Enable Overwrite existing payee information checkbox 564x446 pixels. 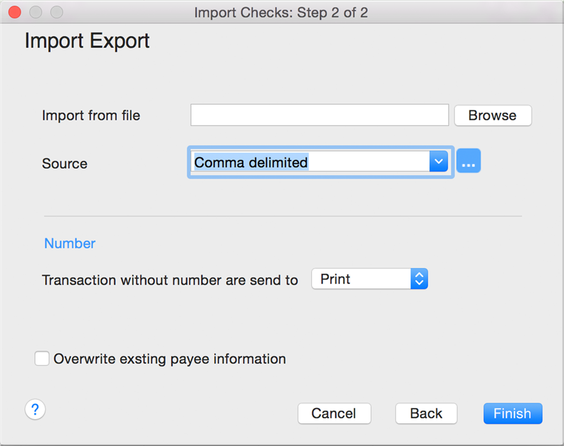[42, 358]
